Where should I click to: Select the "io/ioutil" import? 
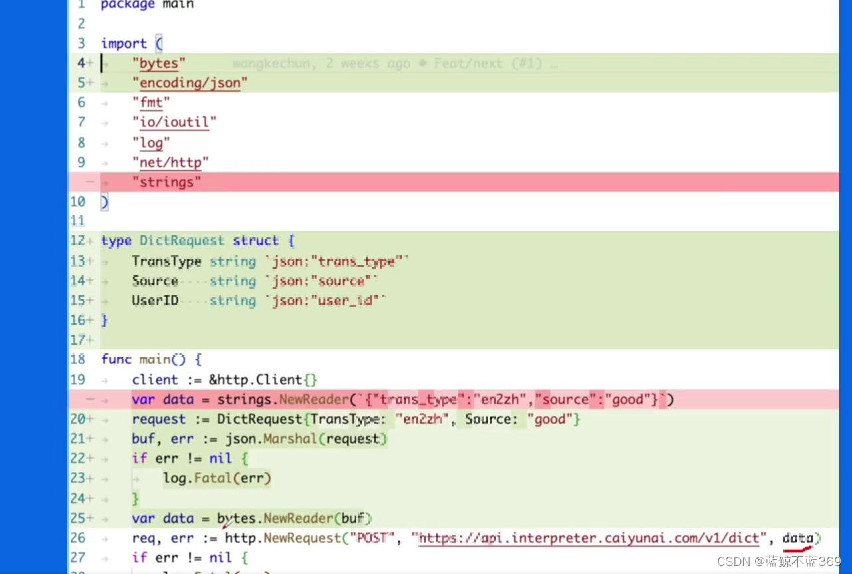(174, 122)
